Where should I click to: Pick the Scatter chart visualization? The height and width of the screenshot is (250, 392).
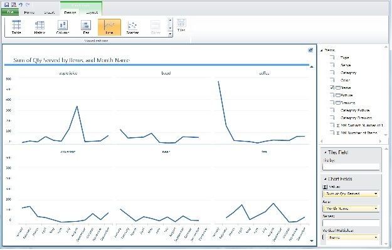point(132,27)
